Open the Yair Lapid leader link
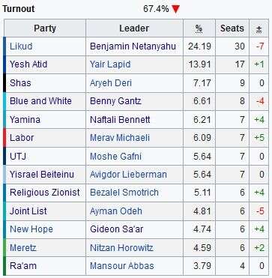This screenshot has height=278, width=272. pyautogui.click(x=110, y=64)
